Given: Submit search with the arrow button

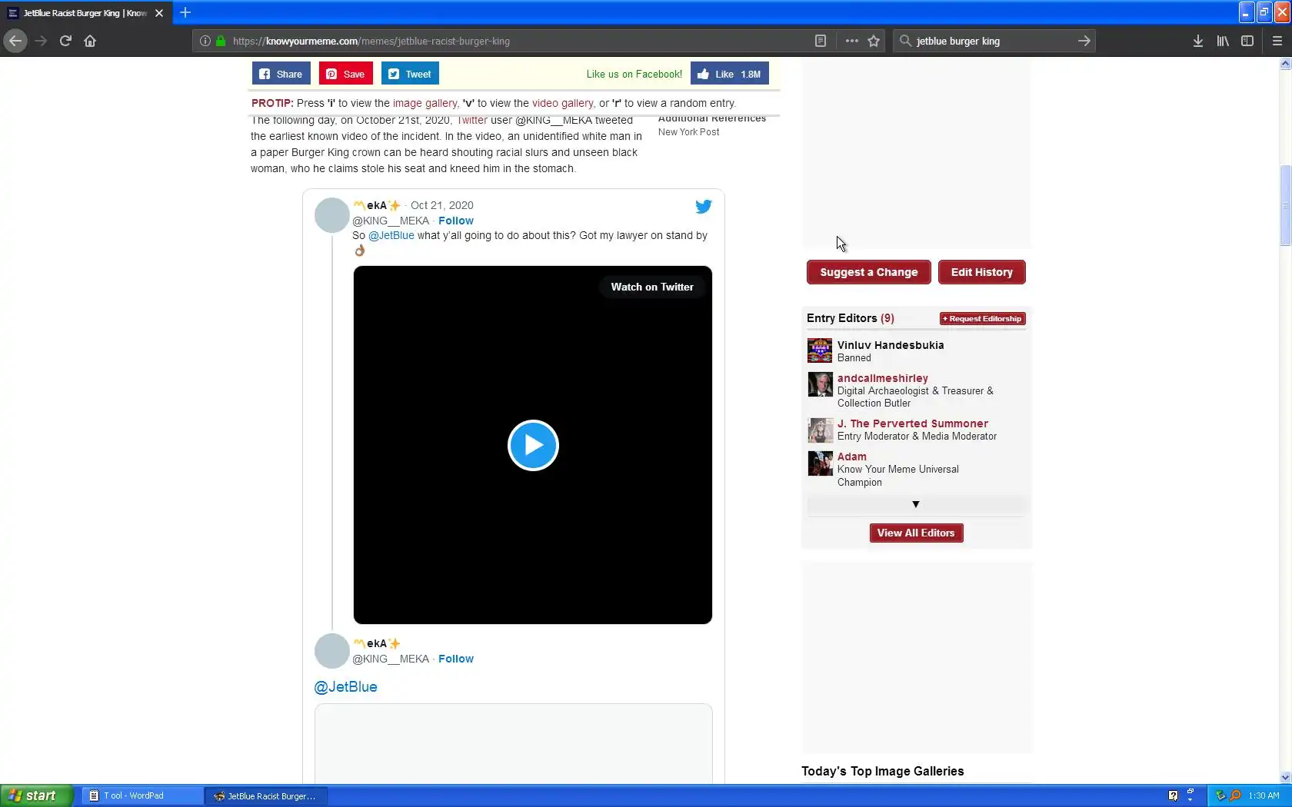Looking at the screenshot, I should pyautogui.click(x=1084, y=41).
